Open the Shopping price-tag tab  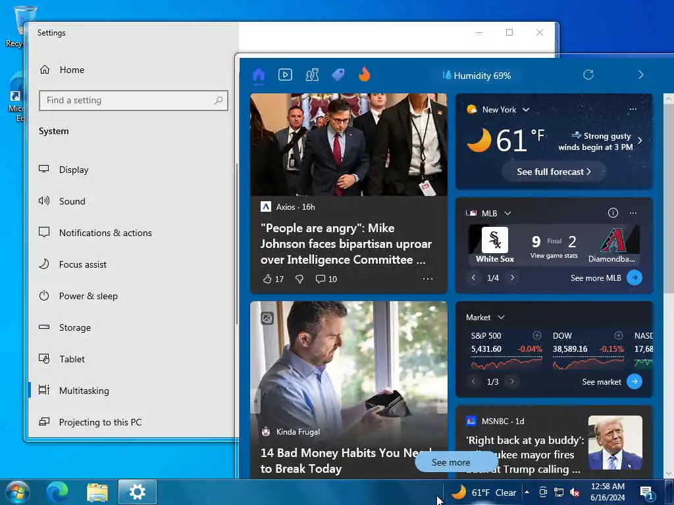coord(338,75)
